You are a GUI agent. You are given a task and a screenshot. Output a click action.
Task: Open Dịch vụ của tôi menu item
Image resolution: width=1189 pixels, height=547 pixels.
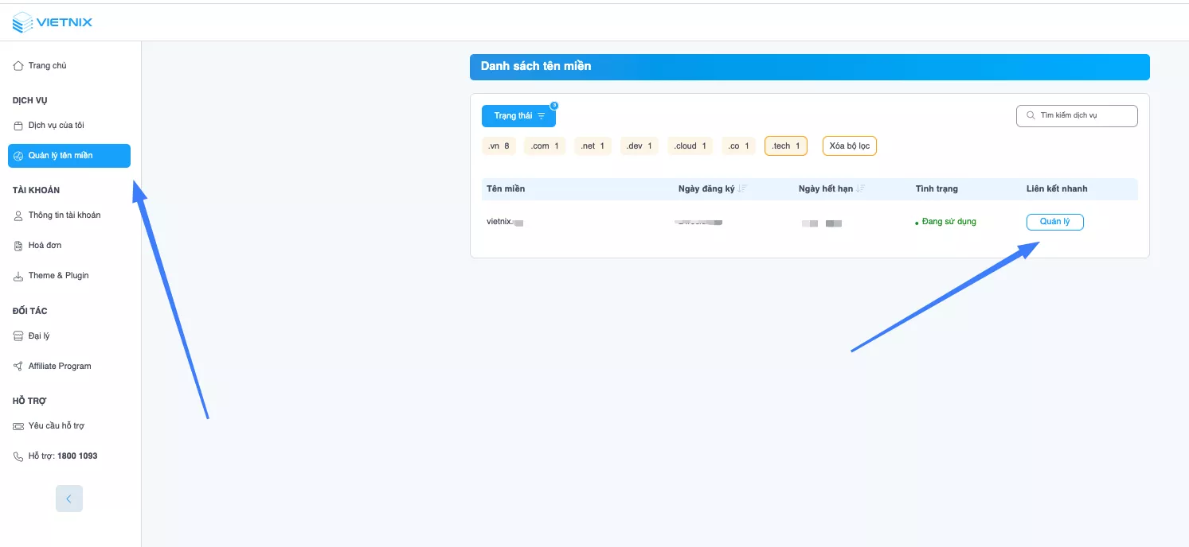click(x=56, y=126)
